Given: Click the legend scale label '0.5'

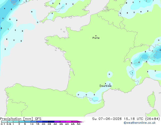Looking at the screenshot, I should coord(9,124).
